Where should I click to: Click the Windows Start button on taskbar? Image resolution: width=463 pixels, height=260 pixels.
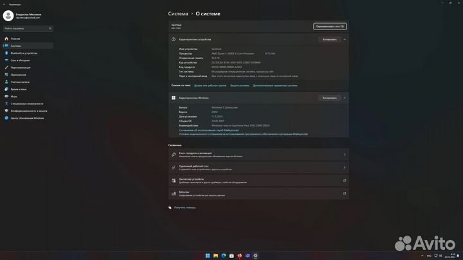coord(207,256)
